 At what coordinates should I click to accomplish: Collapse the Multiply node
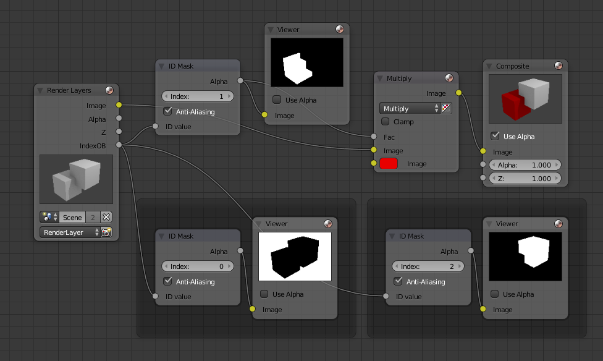(x=379, y=79)
